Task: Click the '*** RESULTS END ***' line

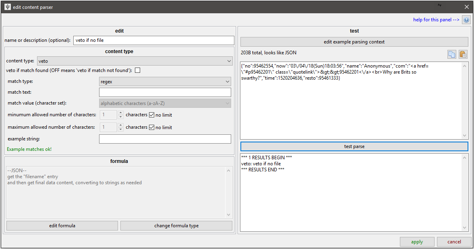Action: click(263, 170)
